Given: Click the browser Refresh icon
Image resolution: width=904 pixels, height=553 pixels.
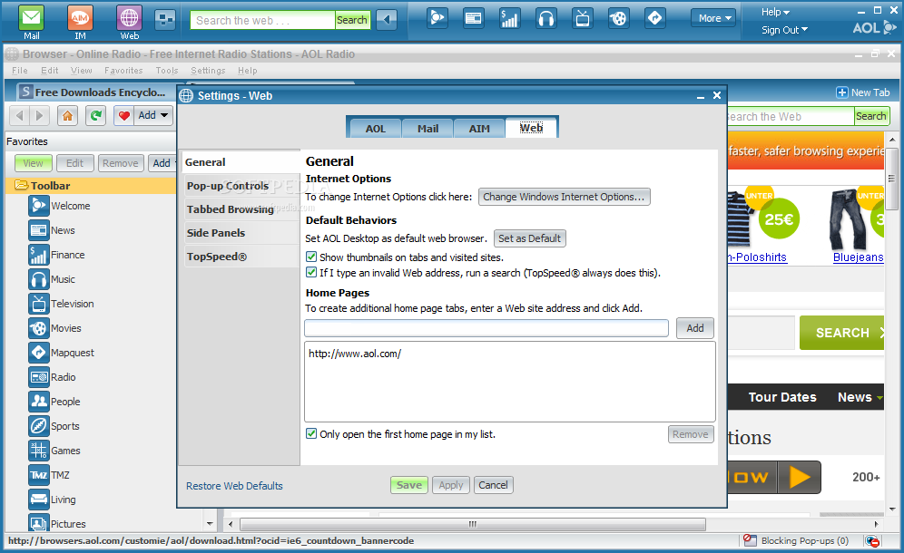Looking at the screenshot, I should [95, 116].
